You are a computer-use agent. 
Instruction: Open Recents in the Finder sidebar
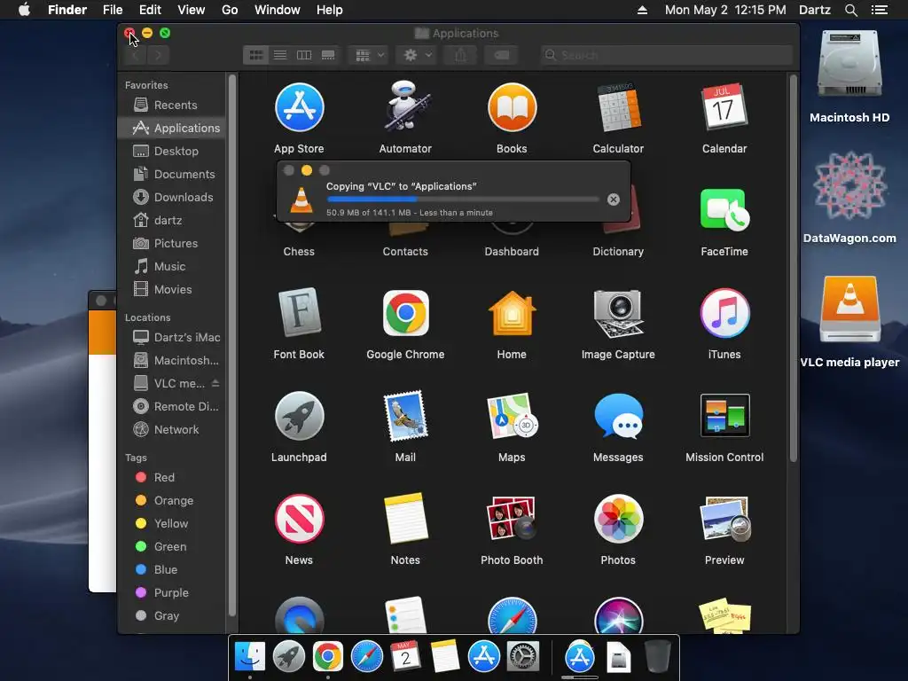(174, 105)
